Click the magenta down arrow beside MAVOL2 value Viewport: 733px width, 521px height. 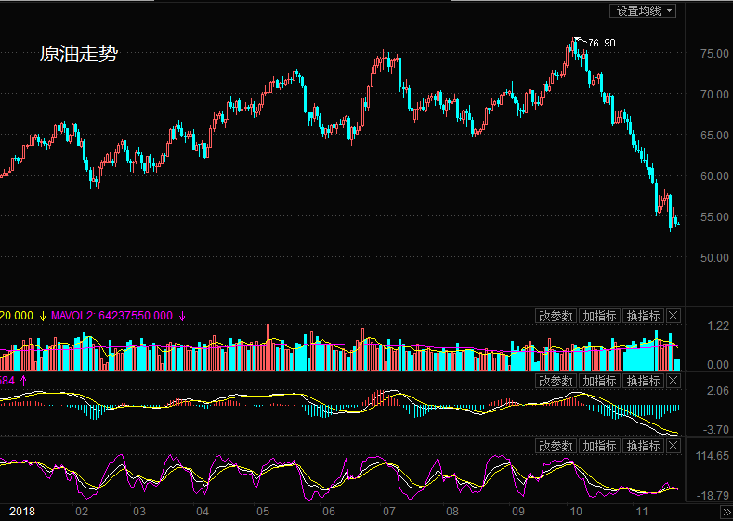coord(182,317)
